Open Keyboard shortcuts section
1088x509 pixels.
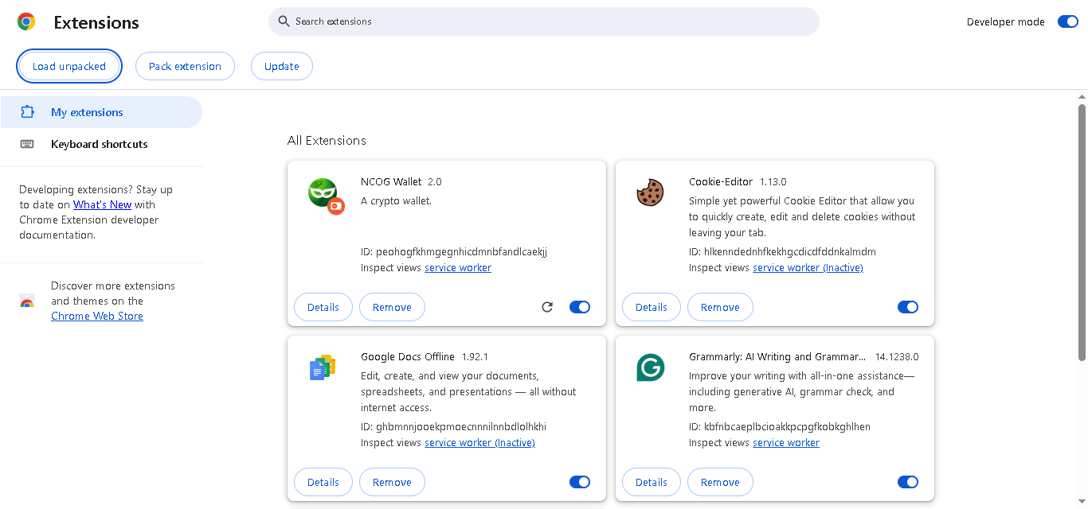(101, 144)
